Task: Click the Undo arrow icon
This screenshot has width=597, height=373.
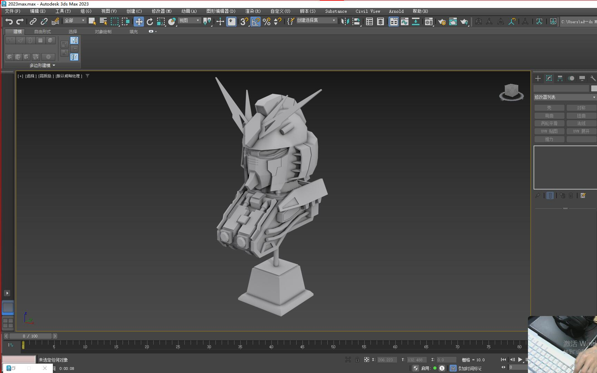Action: pos(9,22)
